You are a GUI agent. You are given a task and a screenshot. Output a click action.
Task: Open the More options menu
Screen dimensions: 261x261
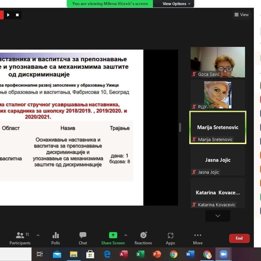[x=198, y=238]
